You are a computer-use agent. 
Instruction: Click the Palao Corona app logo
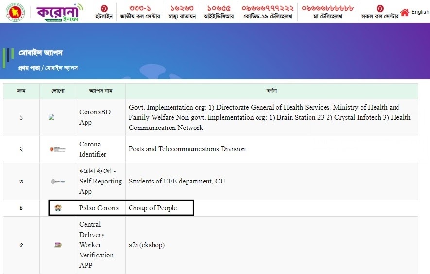click(58, 208)
